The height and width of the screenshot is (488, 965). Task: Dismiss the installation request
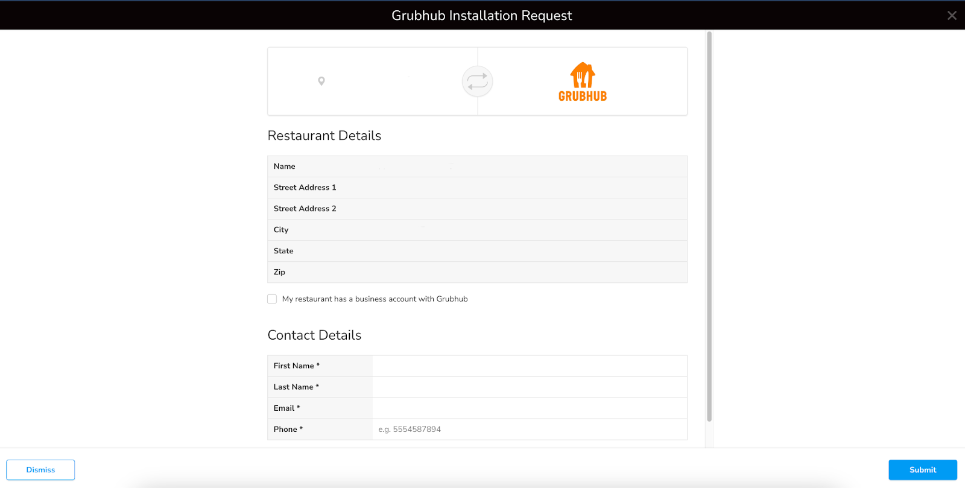pos(40,470)
